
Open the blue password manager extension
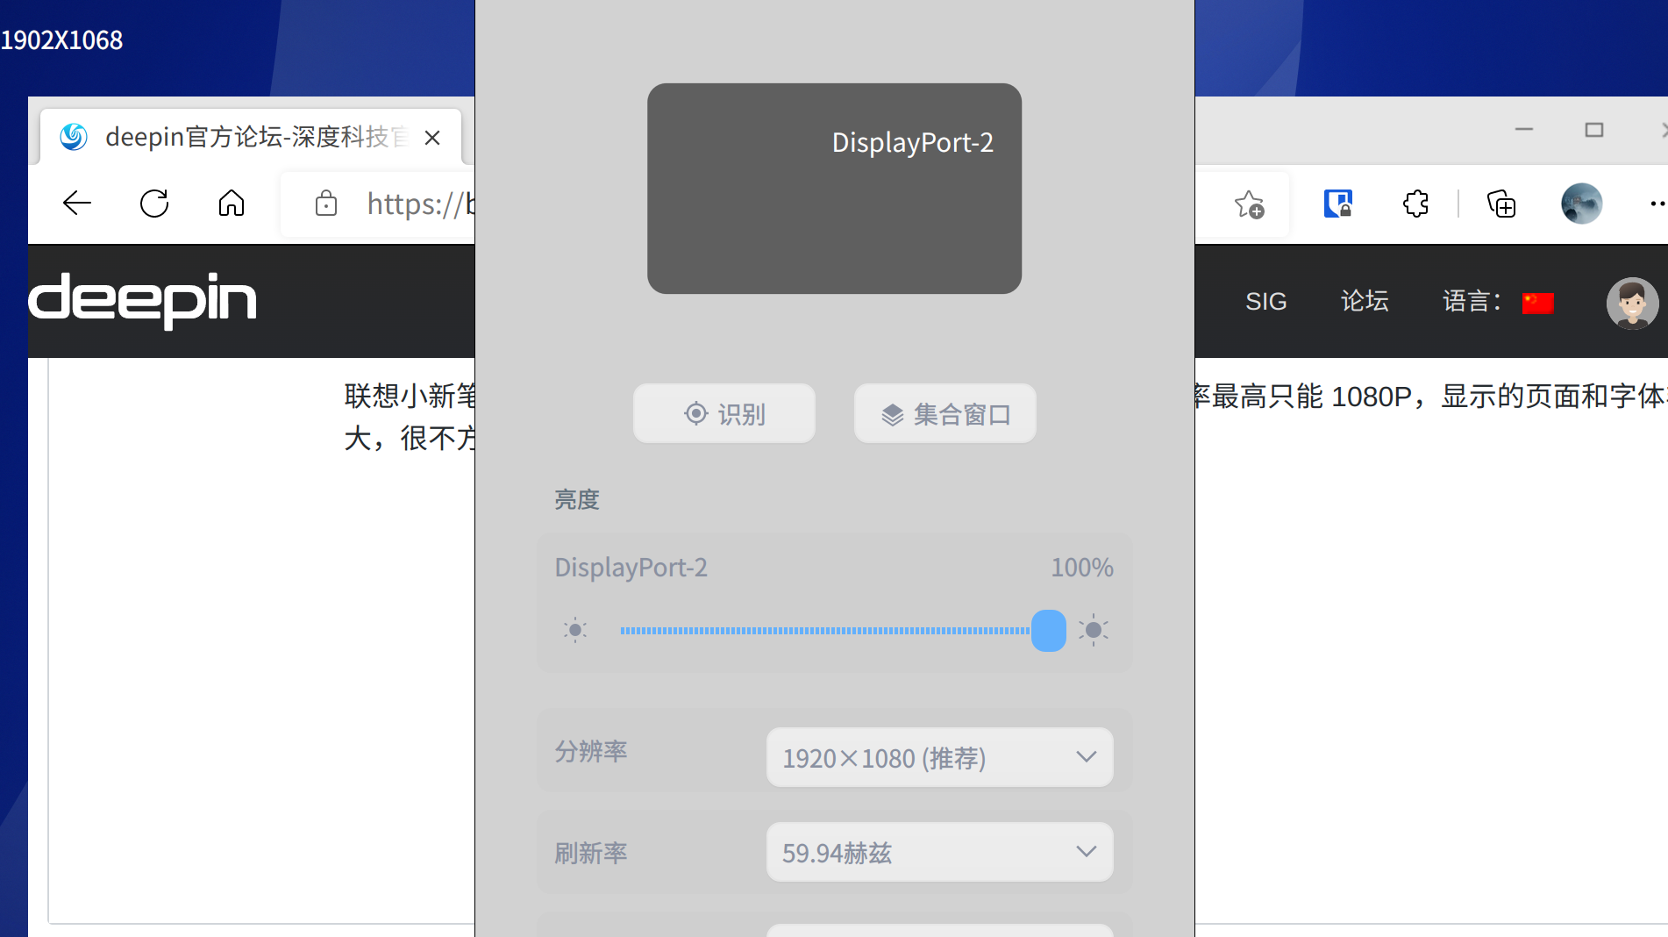[1337, 204]
